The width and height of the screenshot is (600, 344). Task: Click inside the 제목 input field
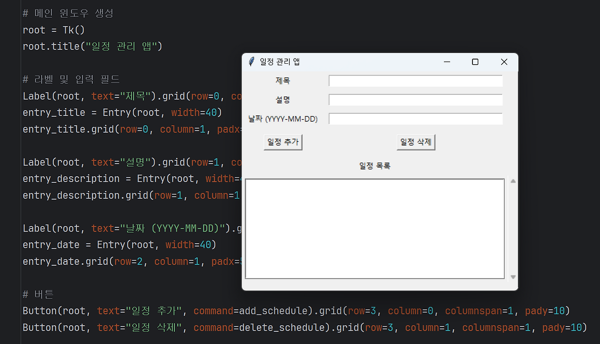click(x=415, y=80)
